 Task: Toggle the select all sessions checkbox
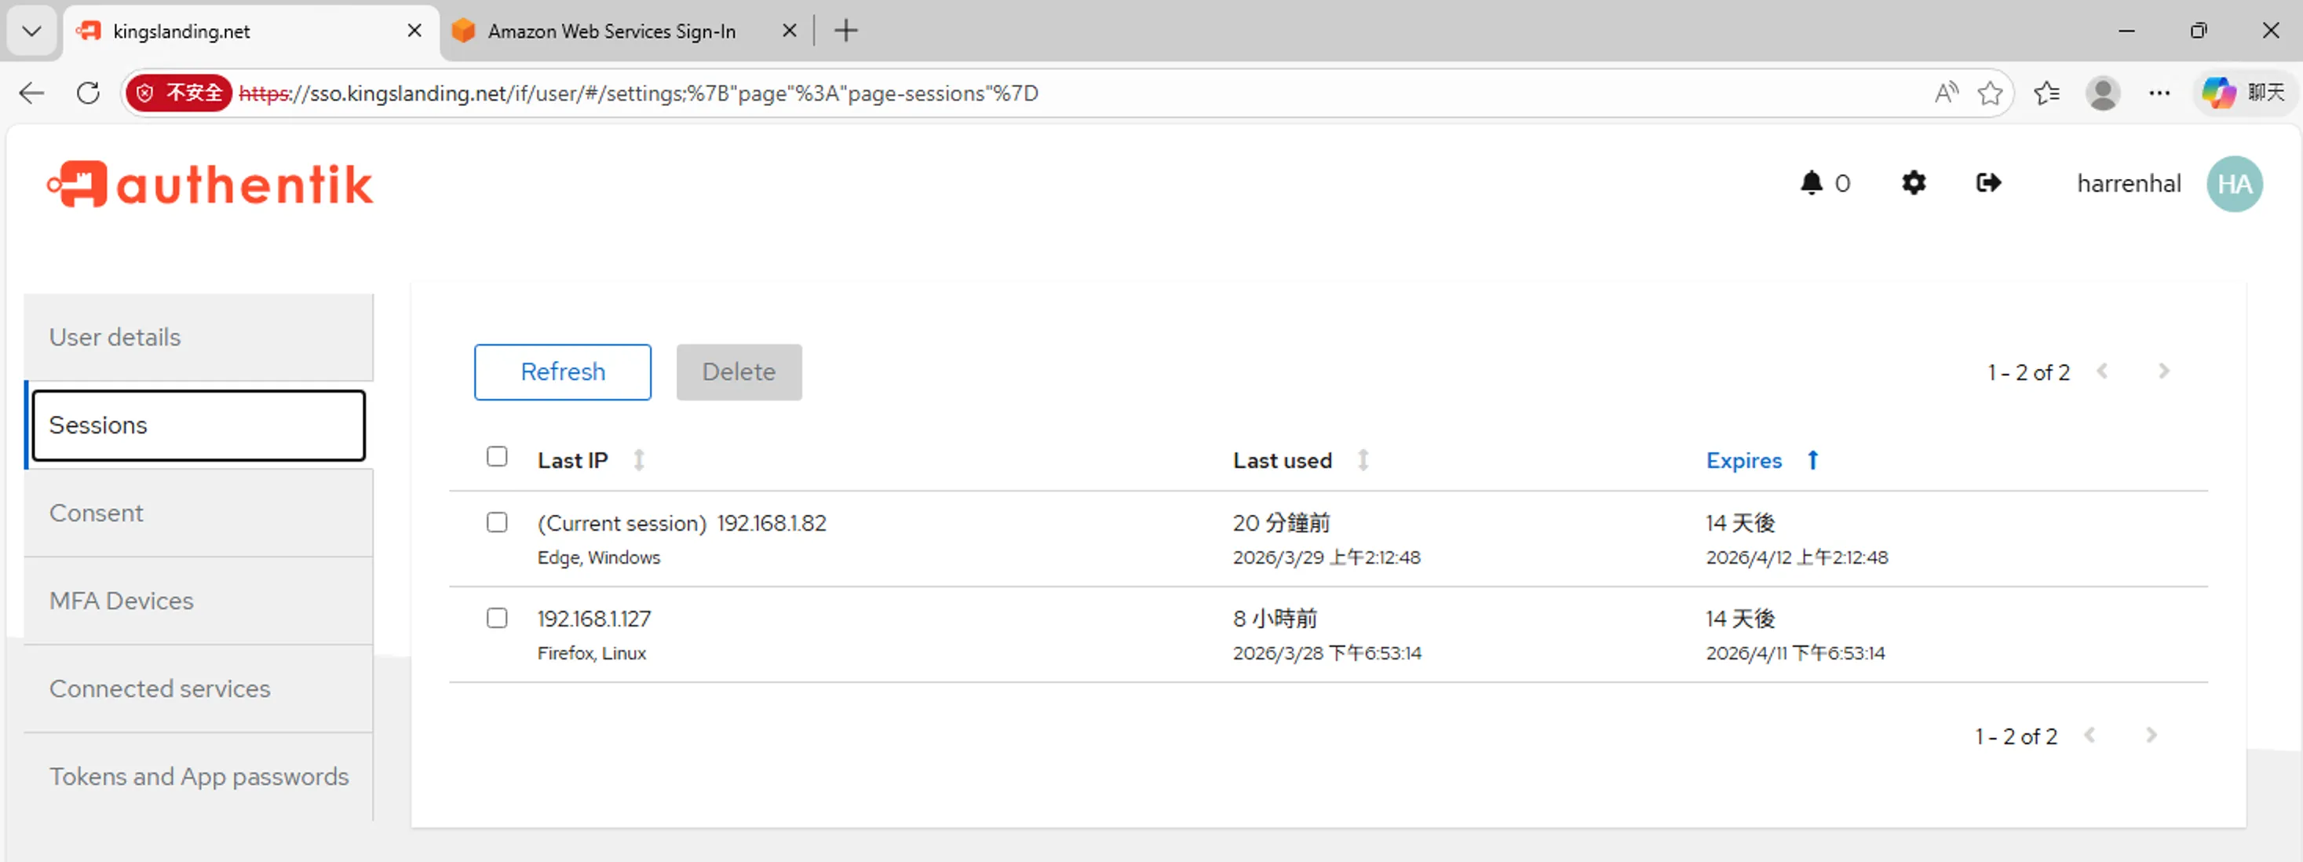click(x=497, y=457)
